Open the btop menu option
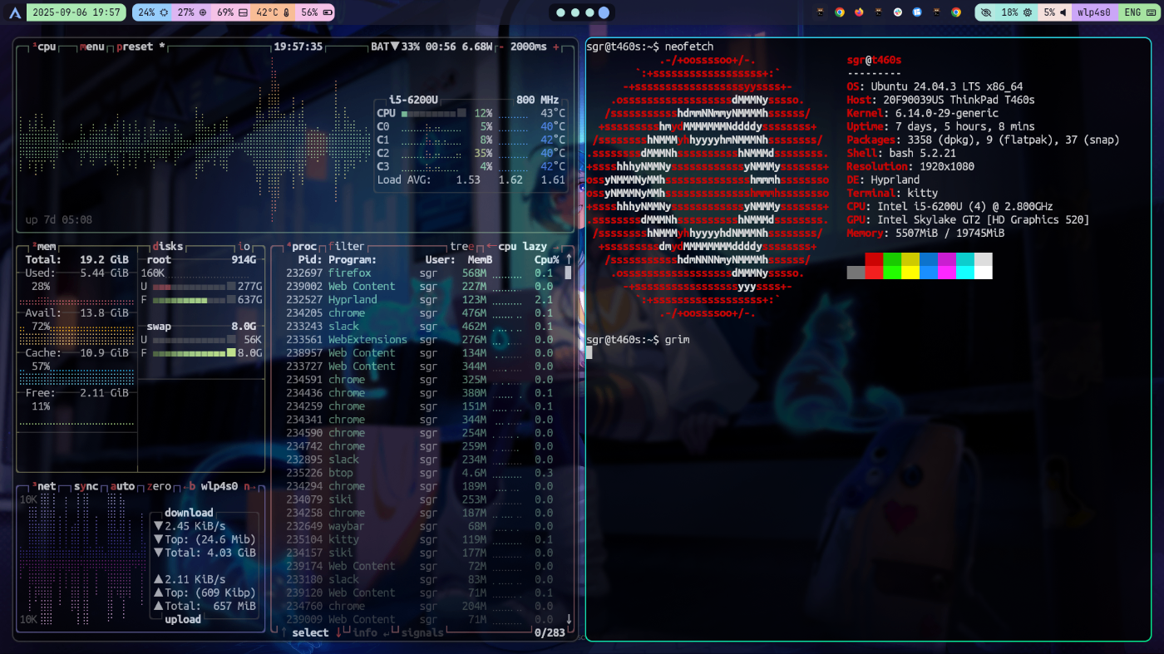Viewport: 1164px width, 654px height. click(x=91, y=47)
